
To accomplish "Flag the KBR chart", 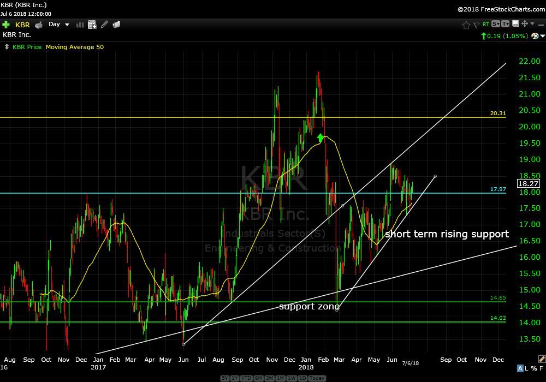I will click(476, 25).
